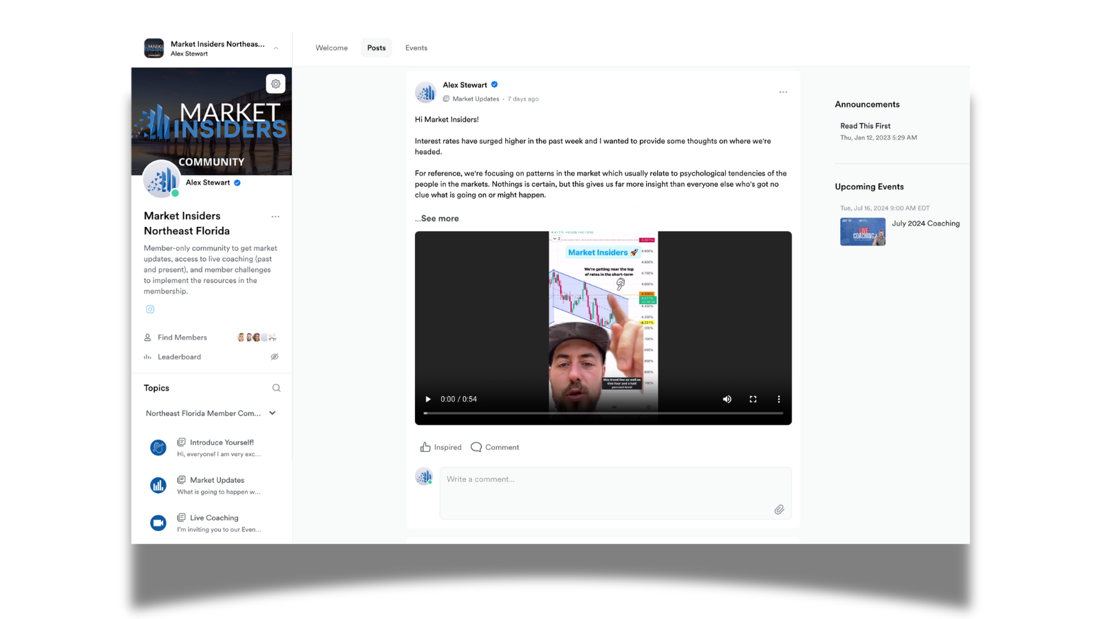Screen dimensions: 1101x619
Task: Open the Leaderboard
Action: tap(179, 357)
